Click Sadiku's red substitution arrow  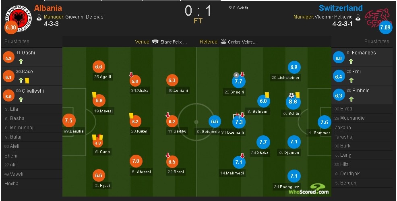pyautogui.click(x=168, y=115)
